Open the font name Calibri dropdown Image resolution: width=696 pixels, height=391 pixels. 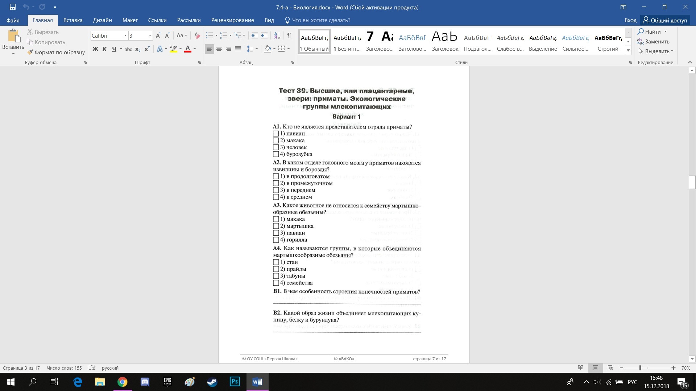pos(125,35)
